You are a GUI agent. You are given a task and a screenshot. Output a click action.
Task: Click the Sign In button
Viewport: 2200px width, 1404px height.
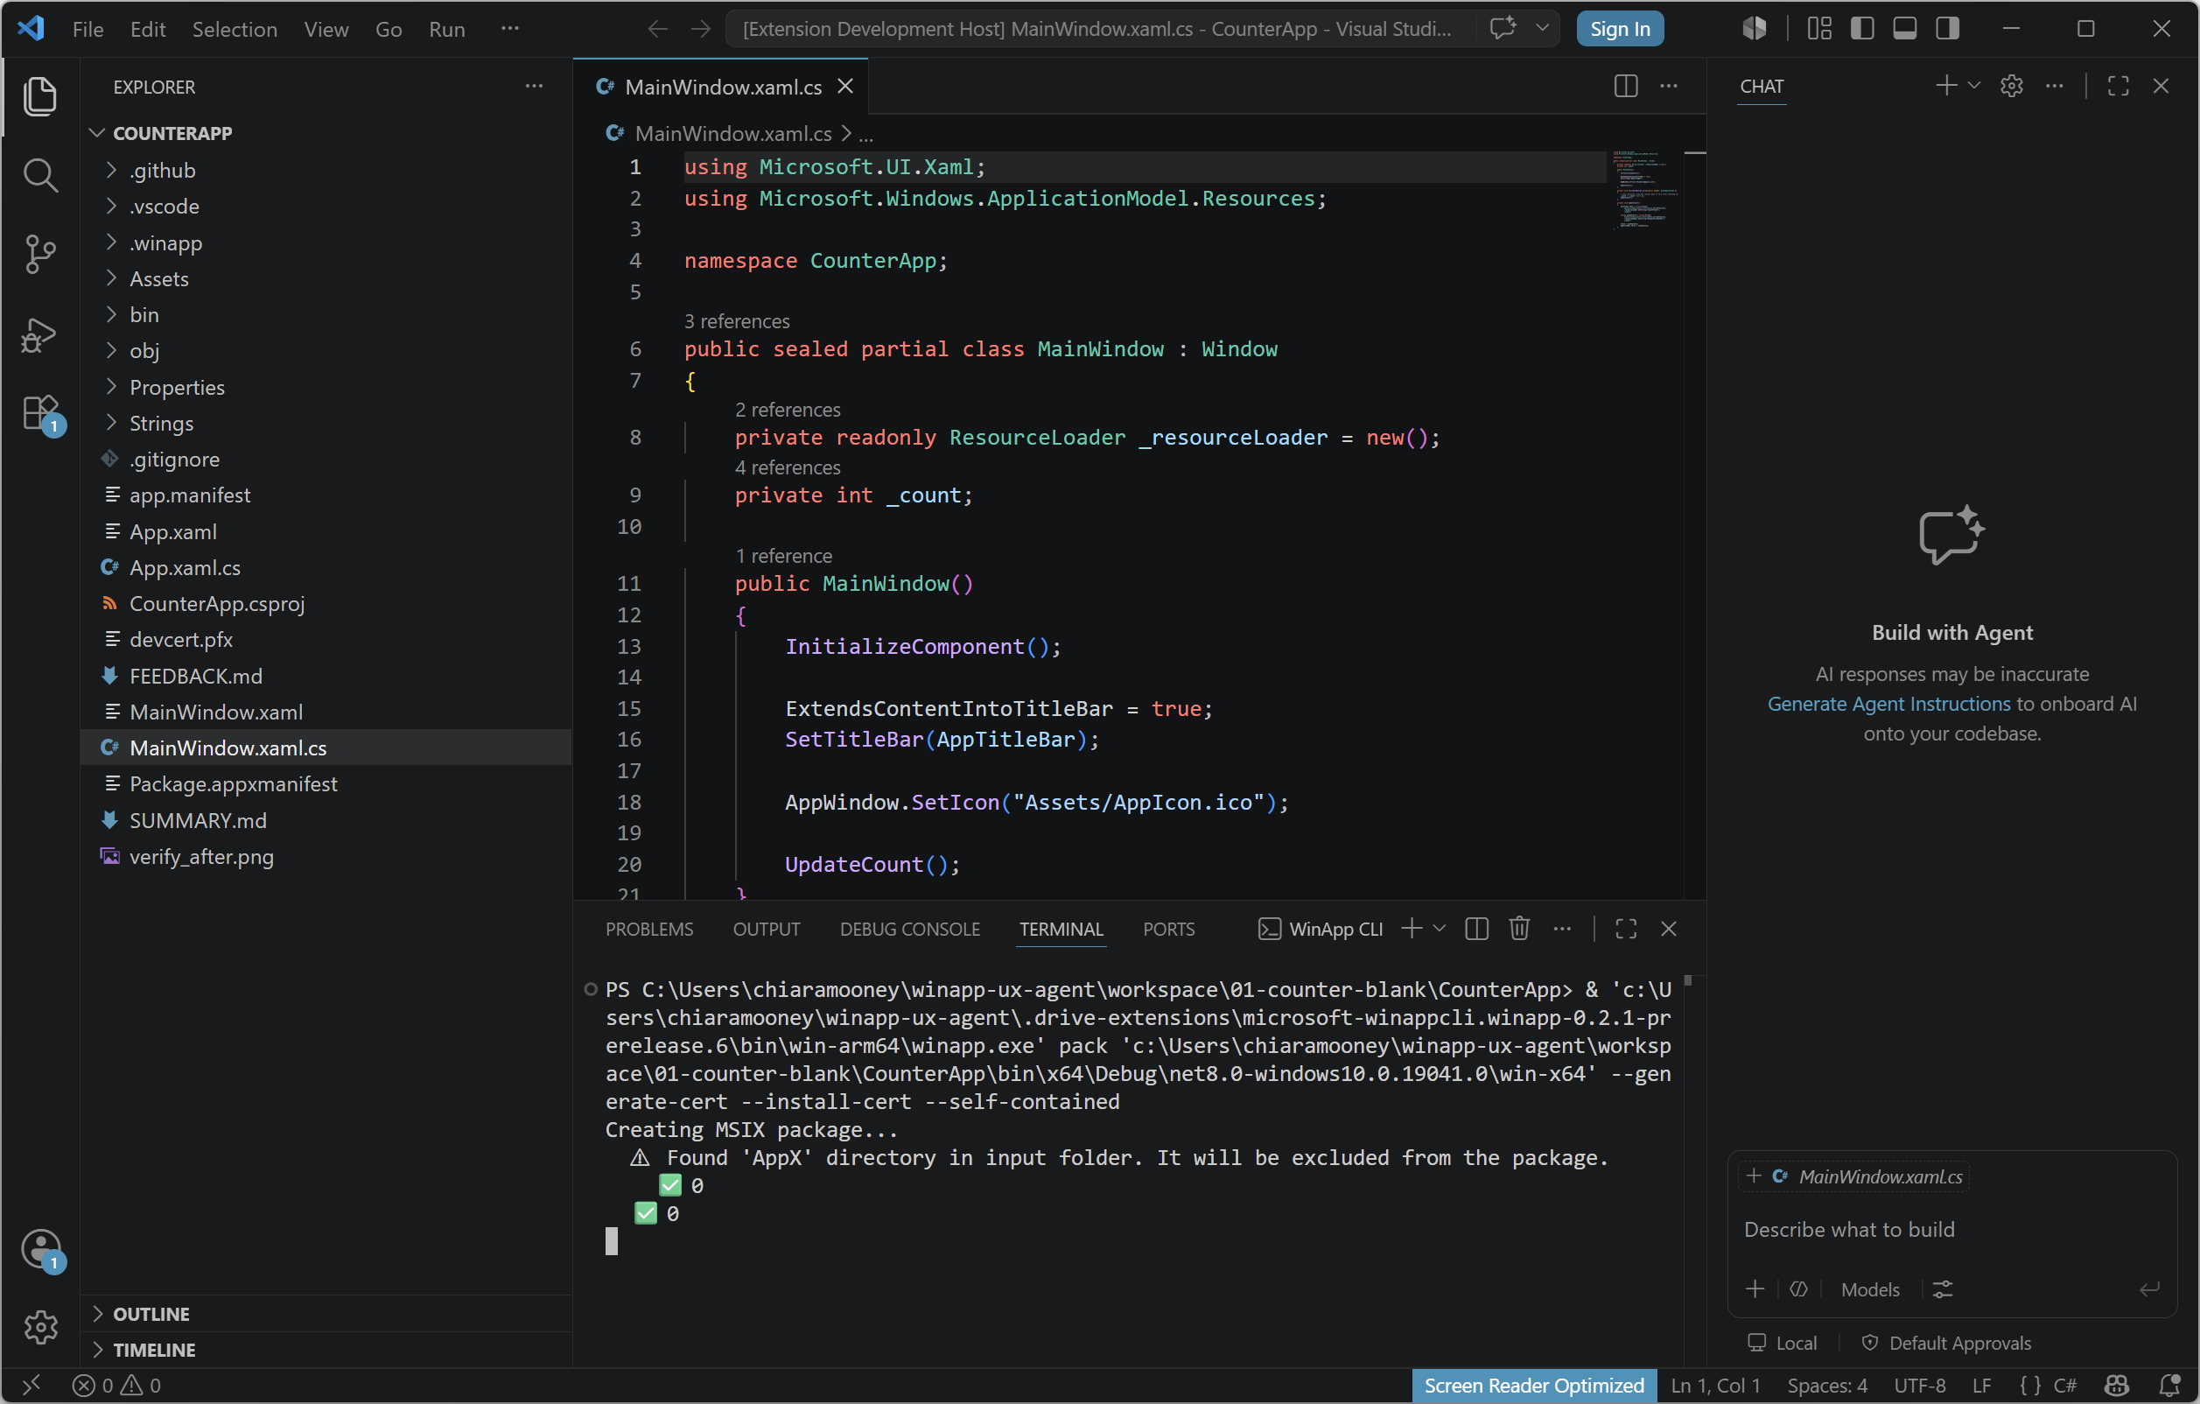pyautogui.click(x=1620, y=28)
